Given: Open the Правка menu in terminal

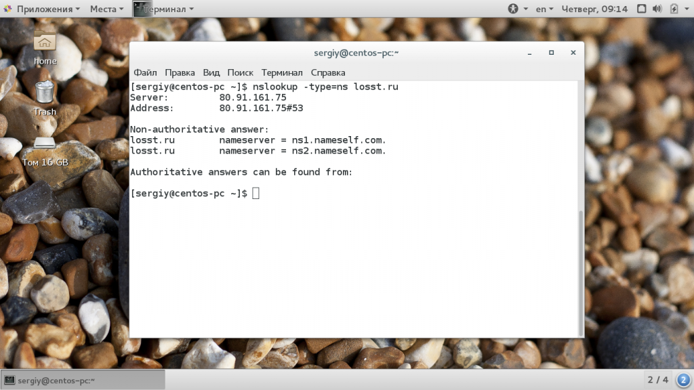Looking at the screenshot, I should (x=180, y=72).
